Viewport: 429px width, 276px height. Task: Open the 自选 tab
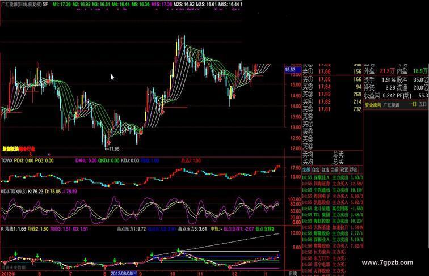click(325, 169)
